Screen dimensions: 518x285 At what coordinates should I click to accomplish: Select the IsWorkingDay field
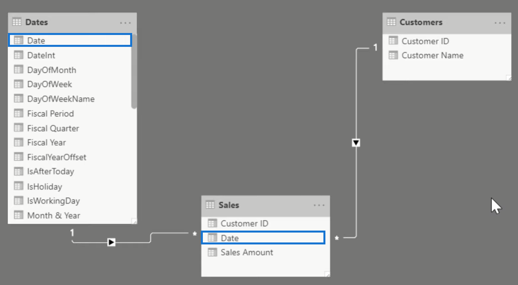[69, 201]
